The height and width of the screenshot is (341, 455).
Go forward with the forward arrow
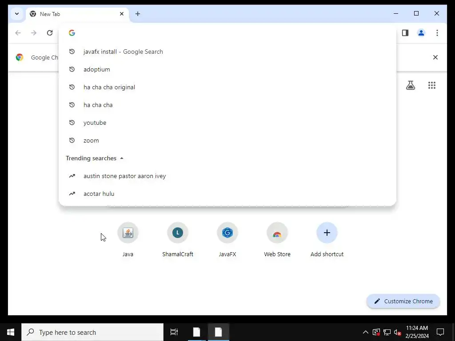pyautogui.click(x=34, y=33)
